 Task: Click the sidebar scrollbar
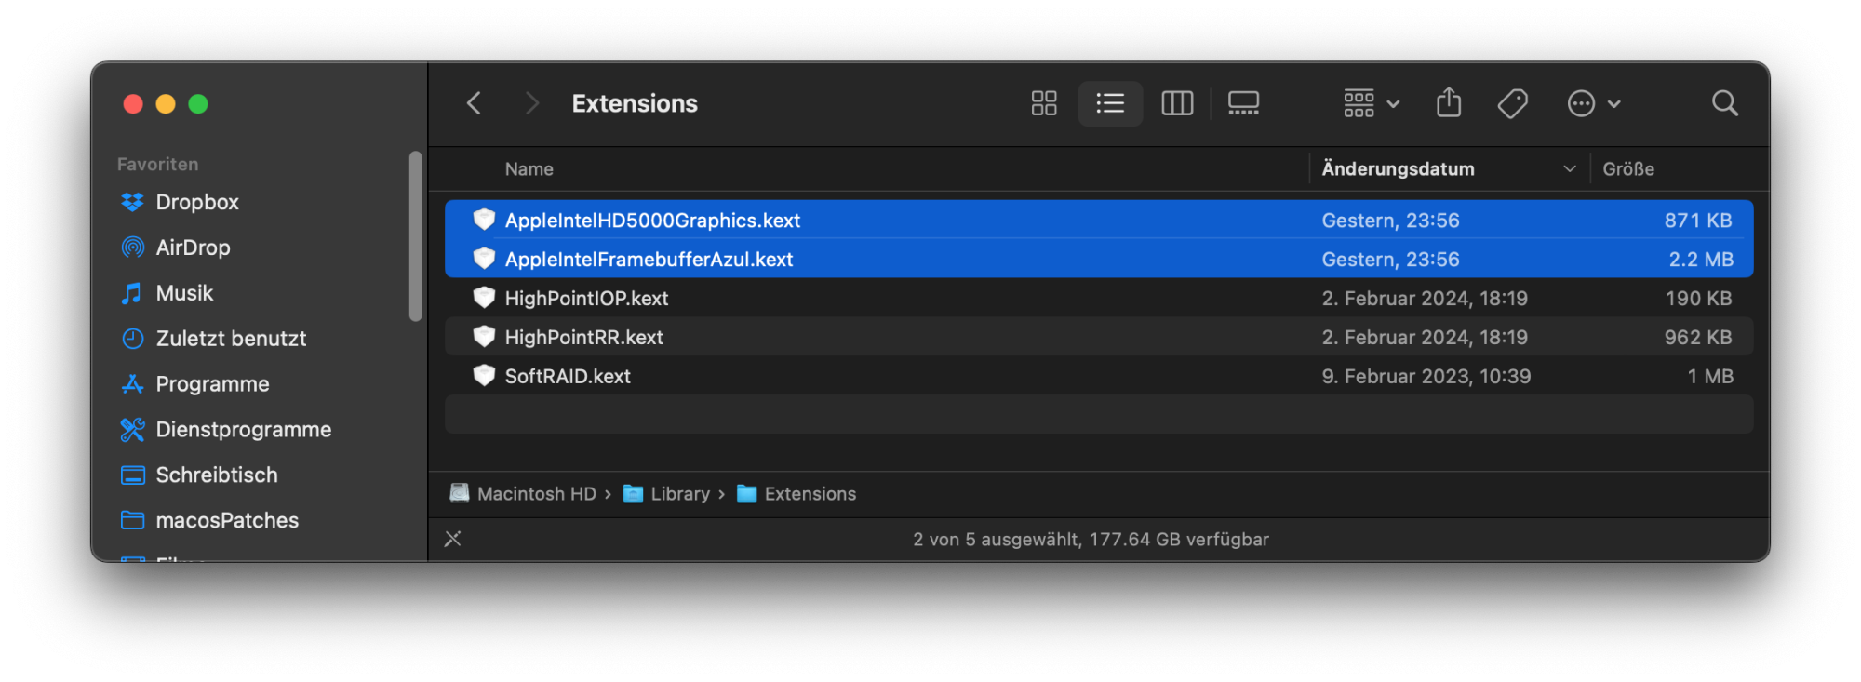click(416, 236)
